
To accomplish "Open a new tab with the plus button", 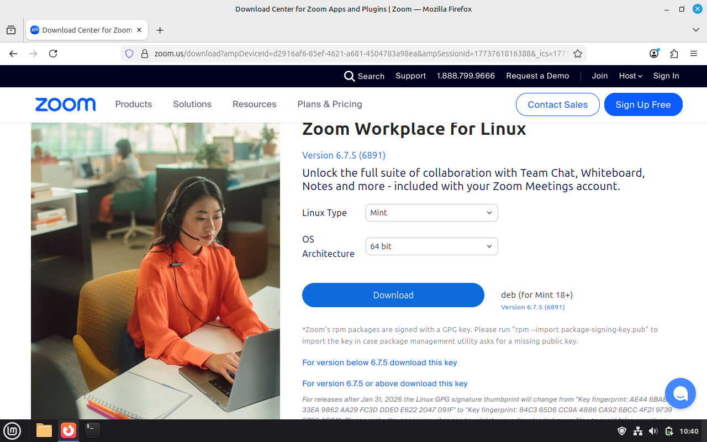I will [160, 30].
